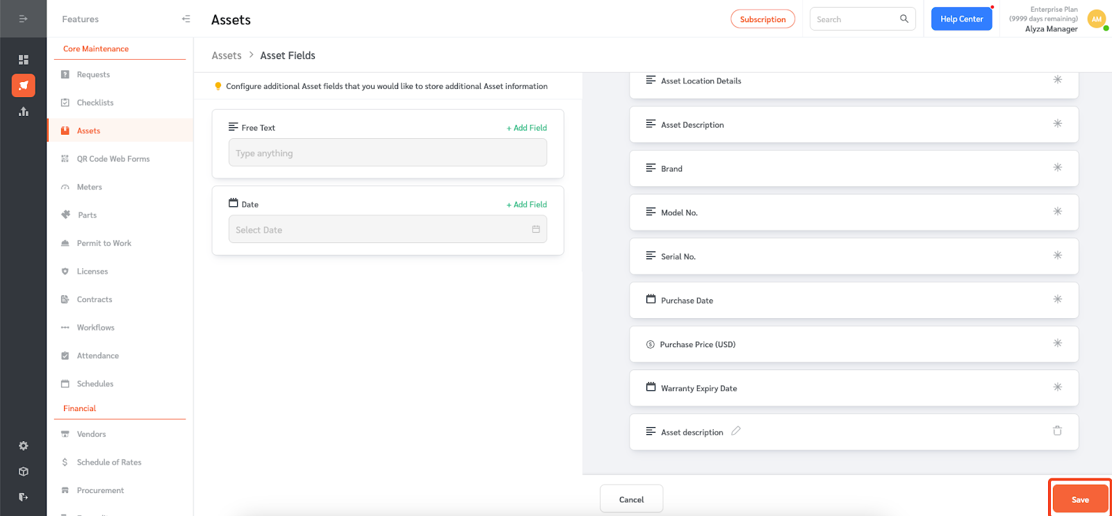Edit the Asset description field name

click(x=736, y=431)
